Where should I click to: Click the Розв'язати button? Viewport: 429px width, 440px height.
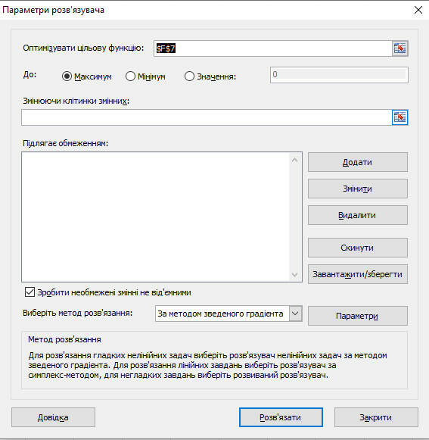(281, 417)
